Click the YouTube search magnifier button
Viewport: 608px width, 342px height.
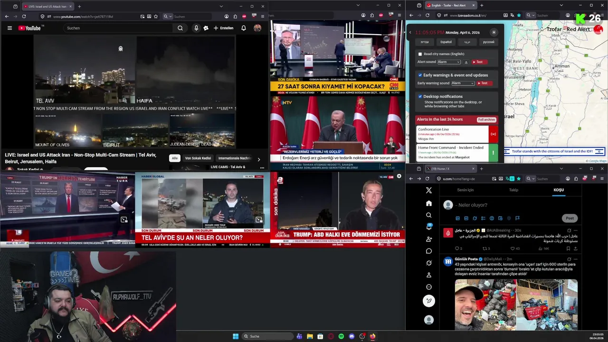[180, 28]
